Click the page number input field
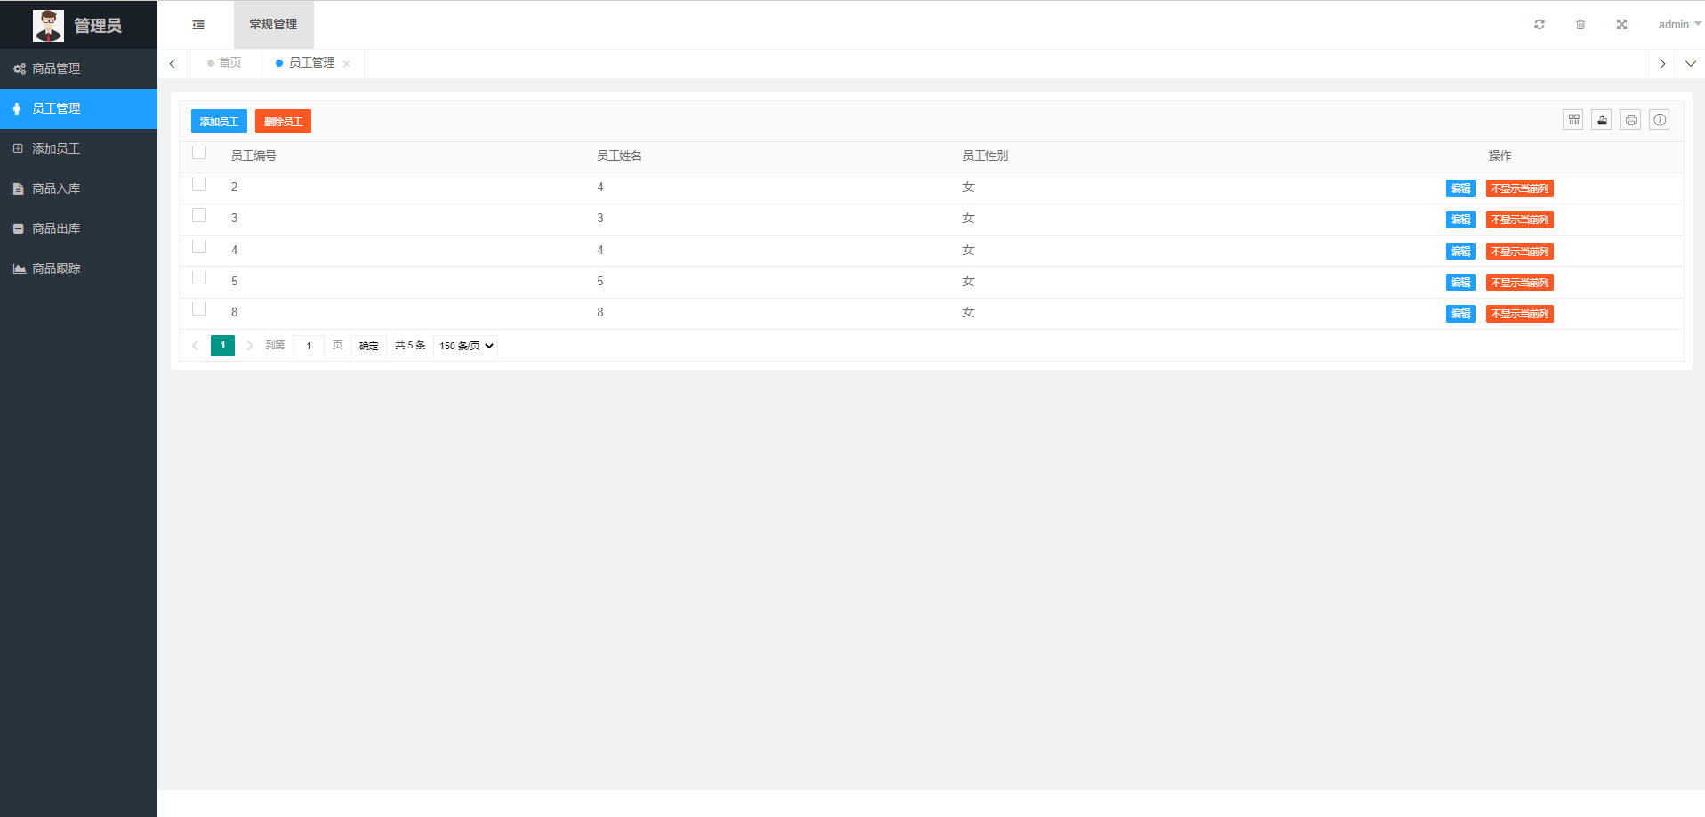The height and width of the screenshot is (817, 1705). click(309, 346)
